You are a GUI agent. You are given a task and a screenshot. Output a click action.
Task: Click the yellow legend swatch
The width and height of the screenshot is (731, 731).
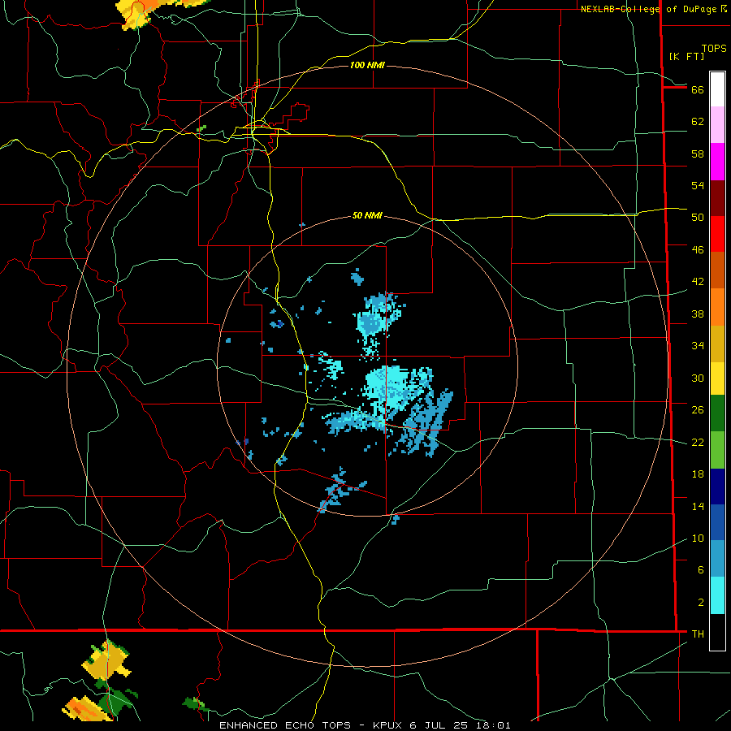click(x=717, y=378)
